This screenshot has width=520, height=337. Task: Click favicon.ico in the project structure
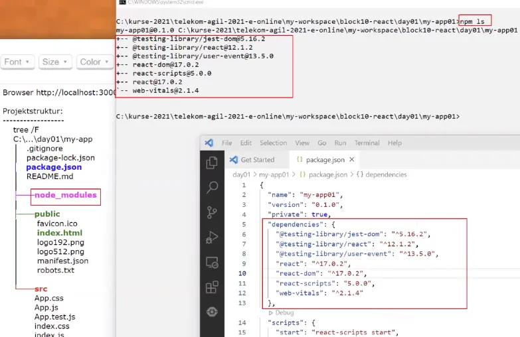57,224
